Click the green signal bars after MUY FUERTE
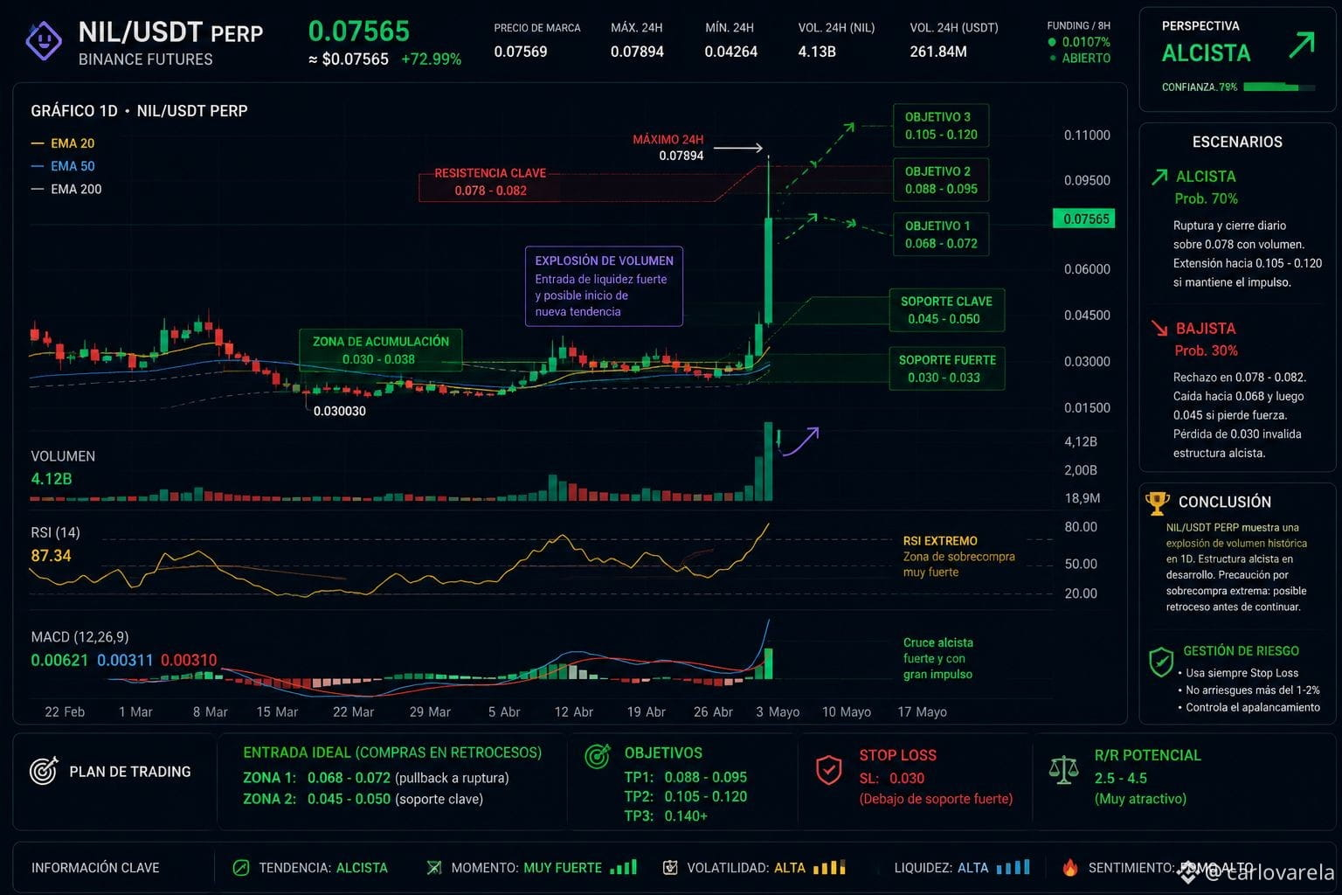Viewport: 1342px width, 895px height. point(623,867)
